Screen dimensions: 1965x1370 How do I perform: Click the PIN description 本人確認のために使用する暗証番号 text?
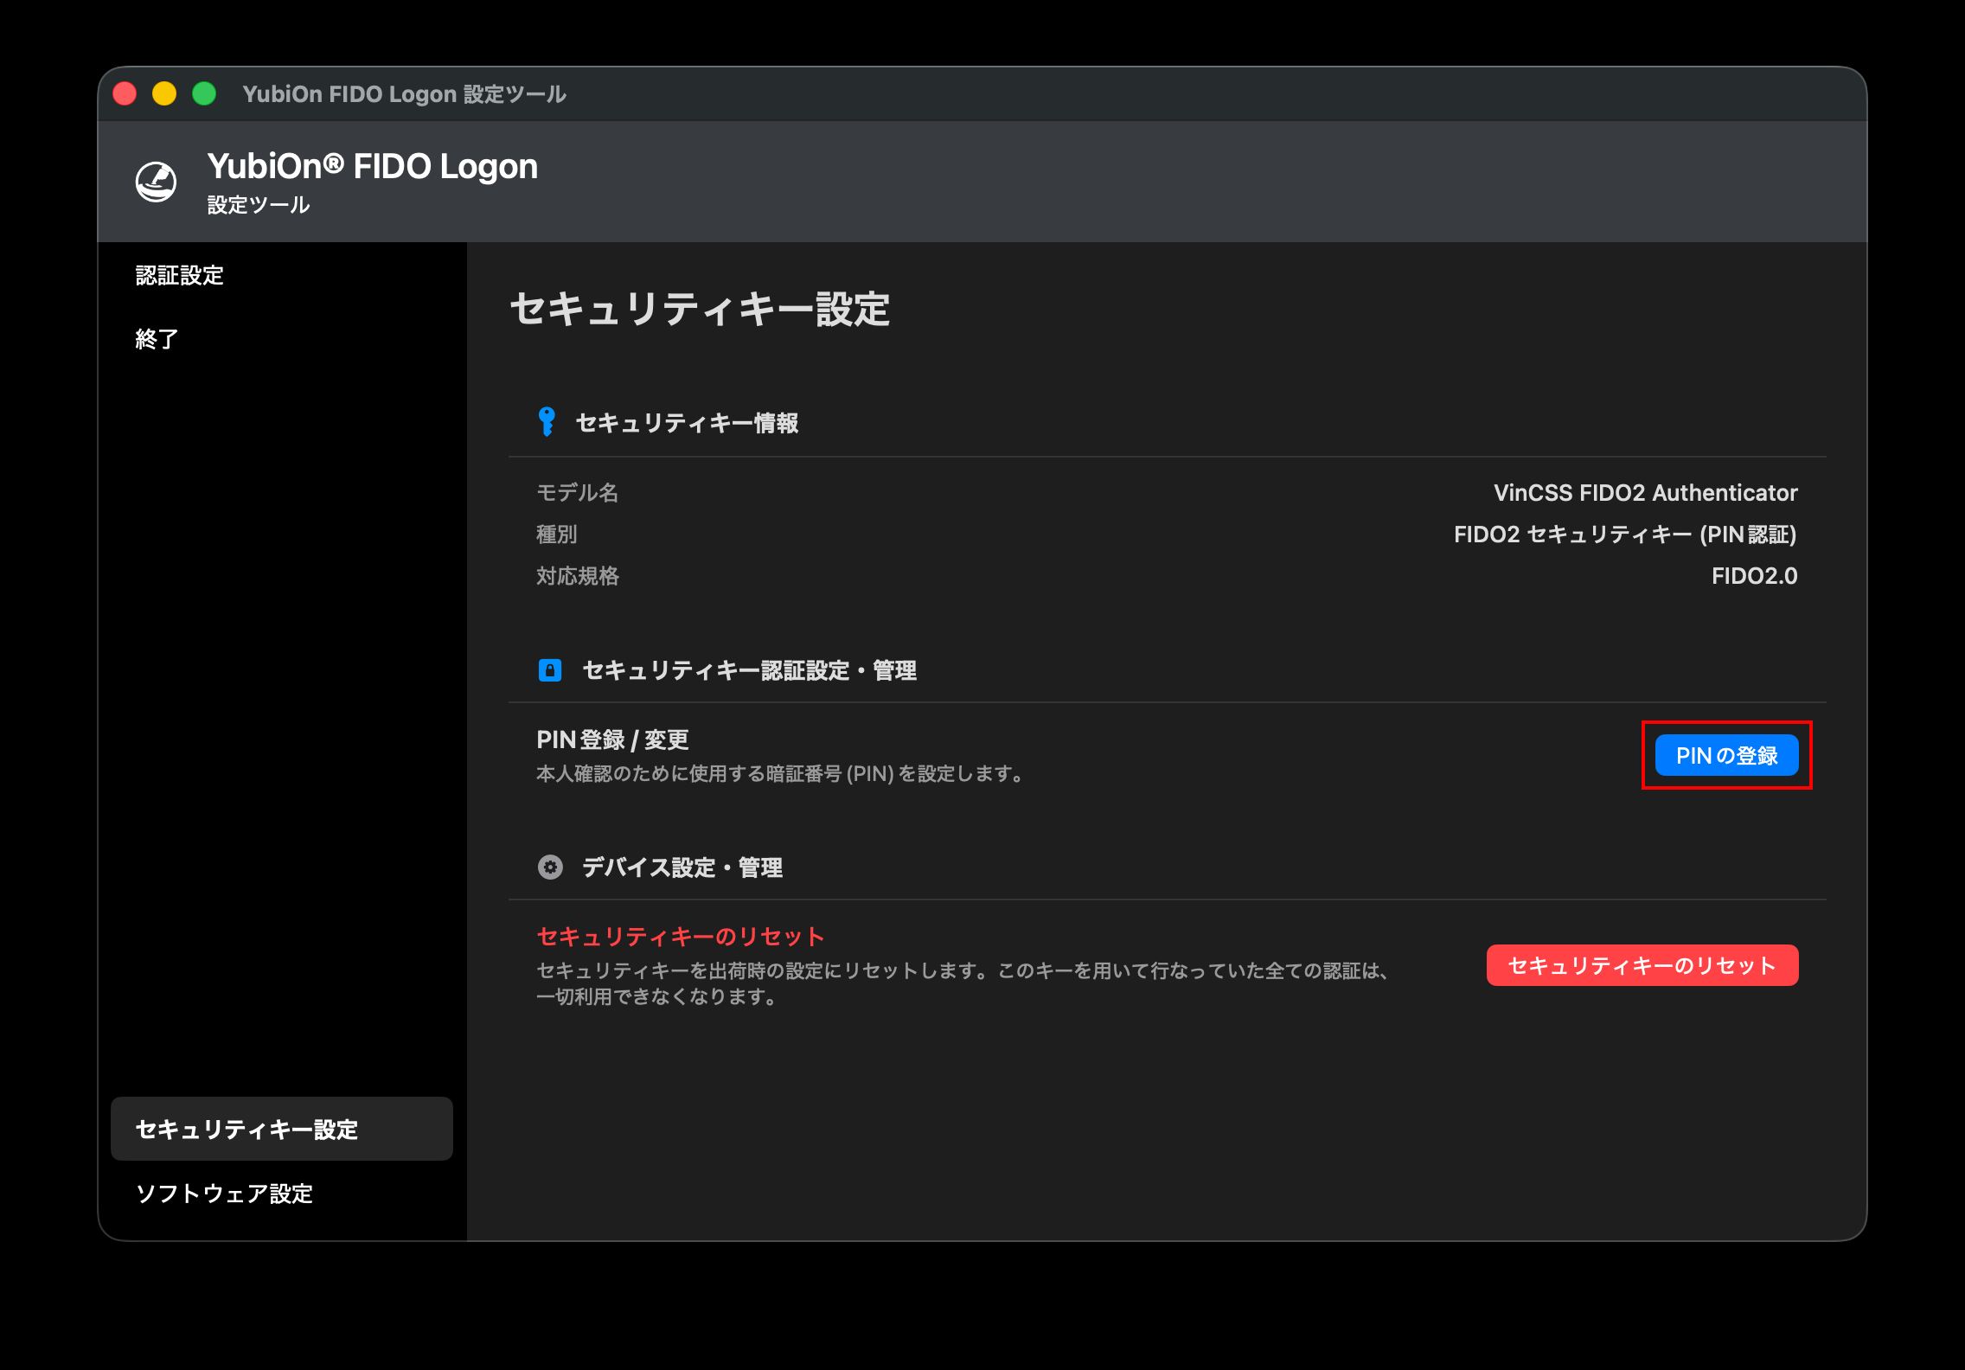[780, 773]
